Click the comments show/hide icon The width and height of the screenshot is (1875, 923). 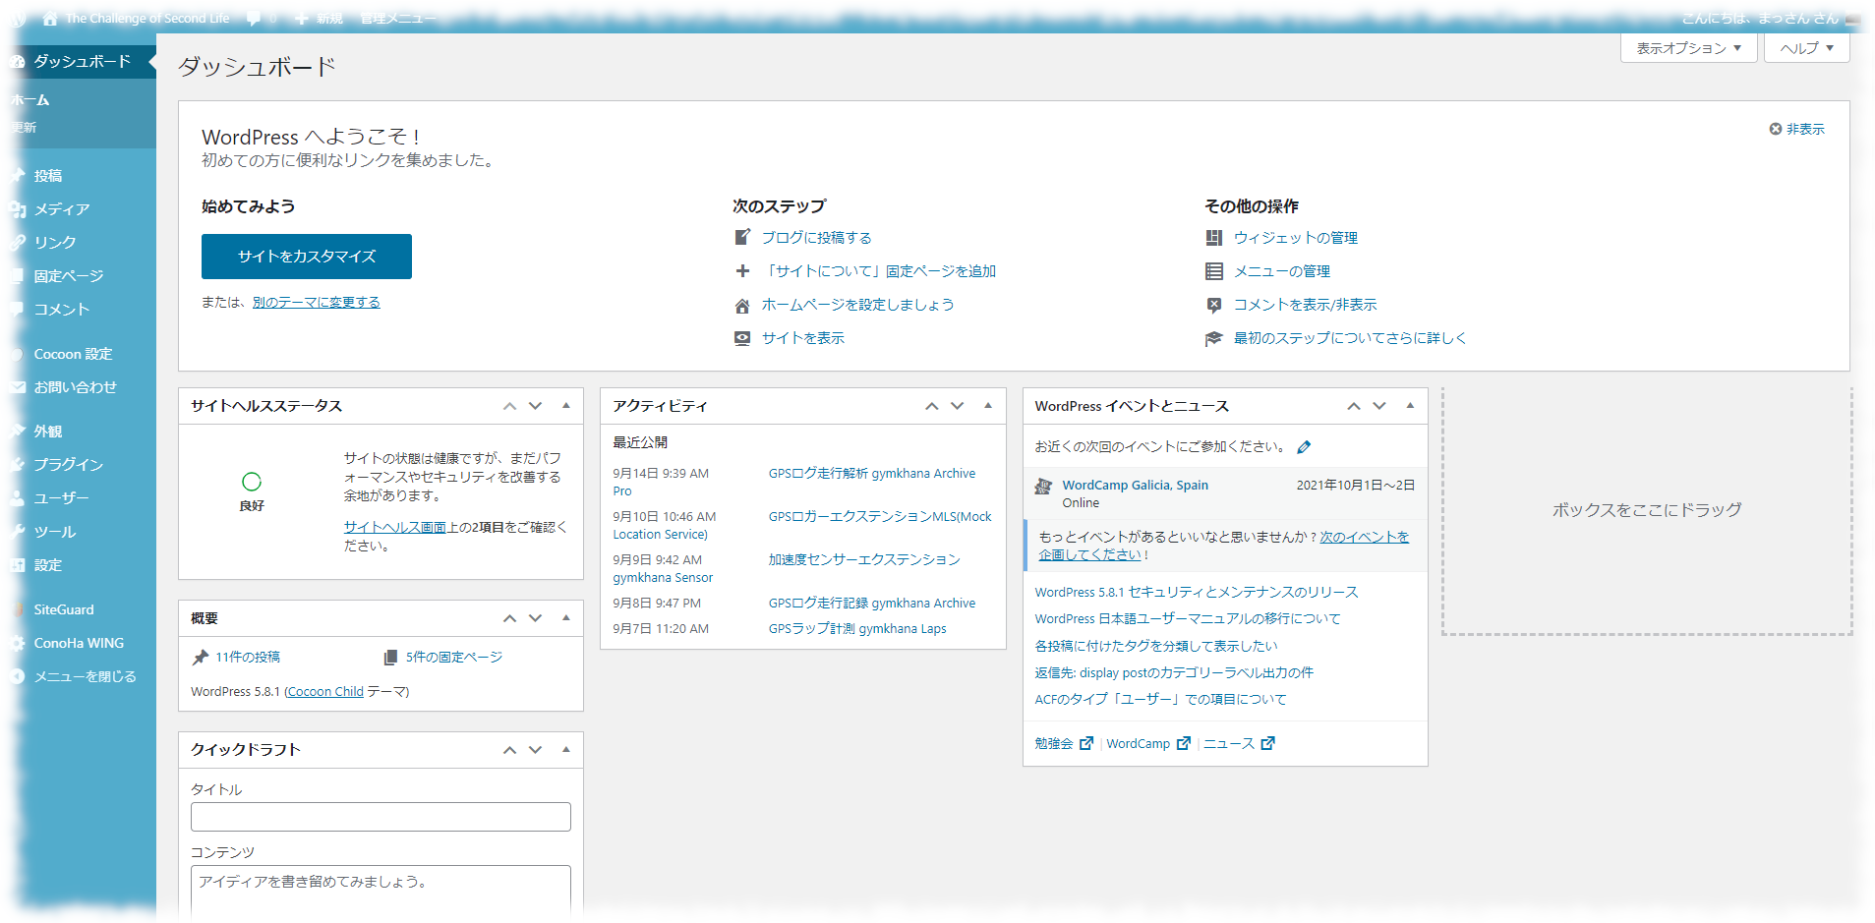(x=1214, y=305)
